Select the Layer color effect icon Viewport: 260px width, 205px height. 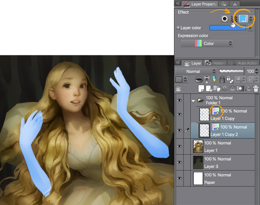point(243,19)
